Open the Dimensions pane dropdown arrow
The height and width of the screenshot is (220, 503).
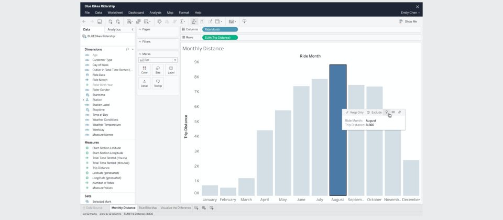click(133, 49)
